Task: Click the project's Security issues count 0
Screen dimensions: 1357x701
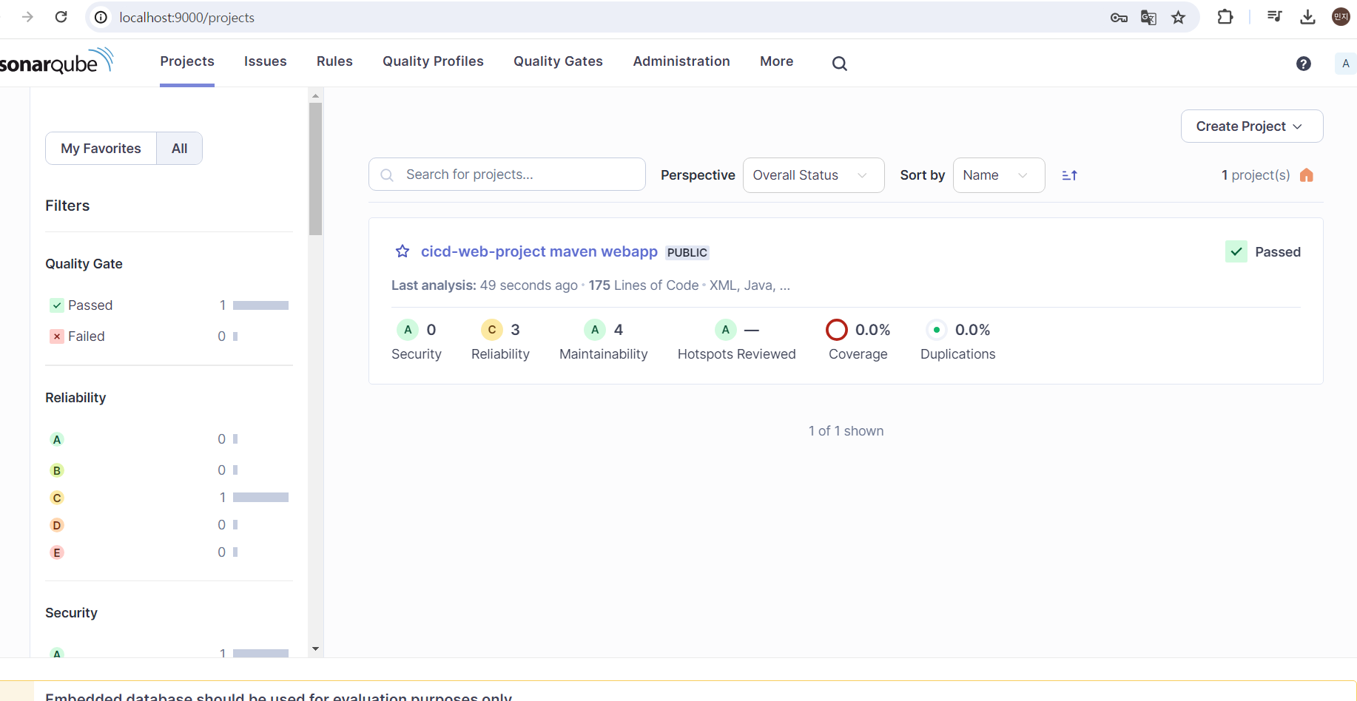Action: point(431,330)
